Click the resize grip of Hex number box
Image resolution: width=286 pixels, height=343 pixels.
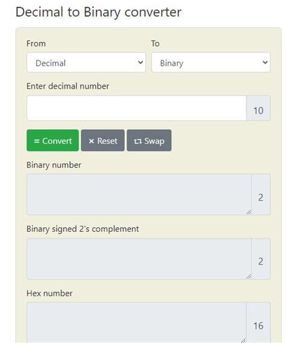(243, 341)
